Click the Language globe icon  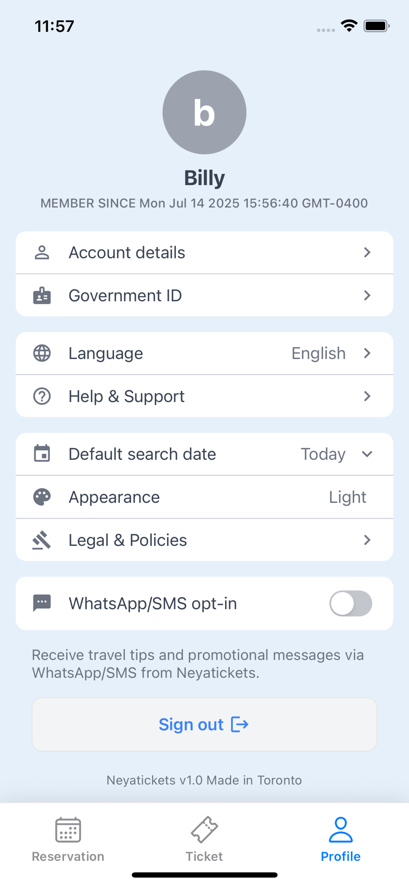pos(41,353)
